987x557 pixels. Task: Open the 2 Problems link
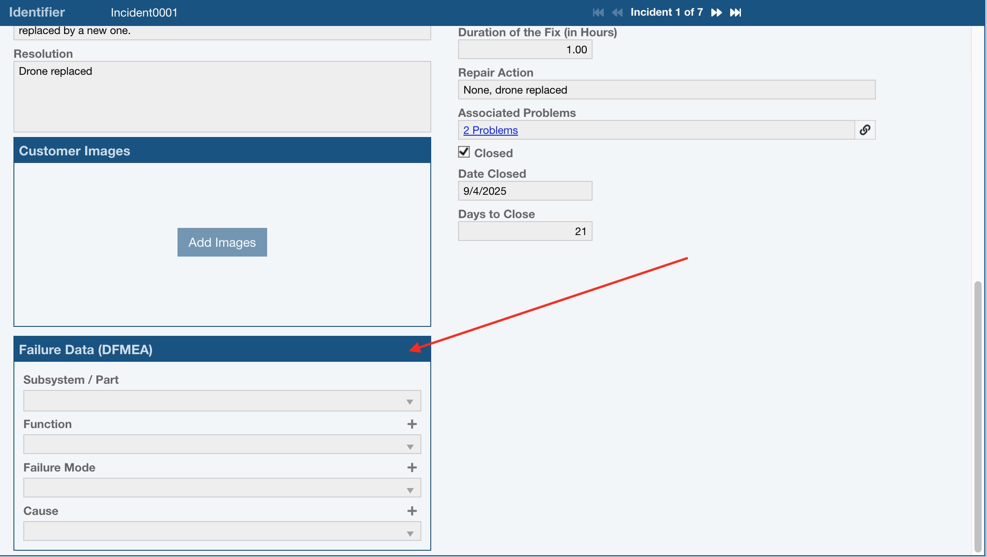pyautogui.click(x=490, y=130)
